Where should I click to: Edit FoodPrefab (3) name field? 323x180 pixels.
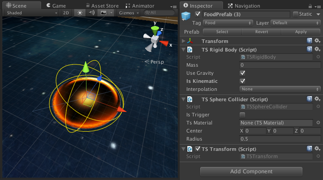[x=246, y=14]
